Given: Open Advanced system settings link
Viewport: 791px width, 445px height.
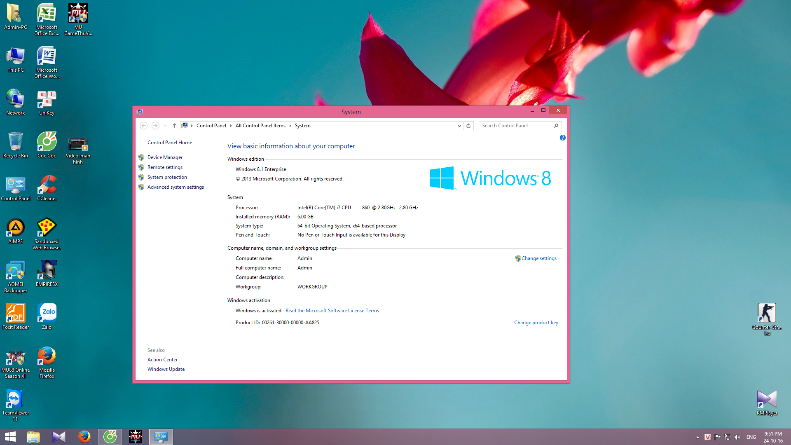Looking at the screenshot, I should click(176, 187).
